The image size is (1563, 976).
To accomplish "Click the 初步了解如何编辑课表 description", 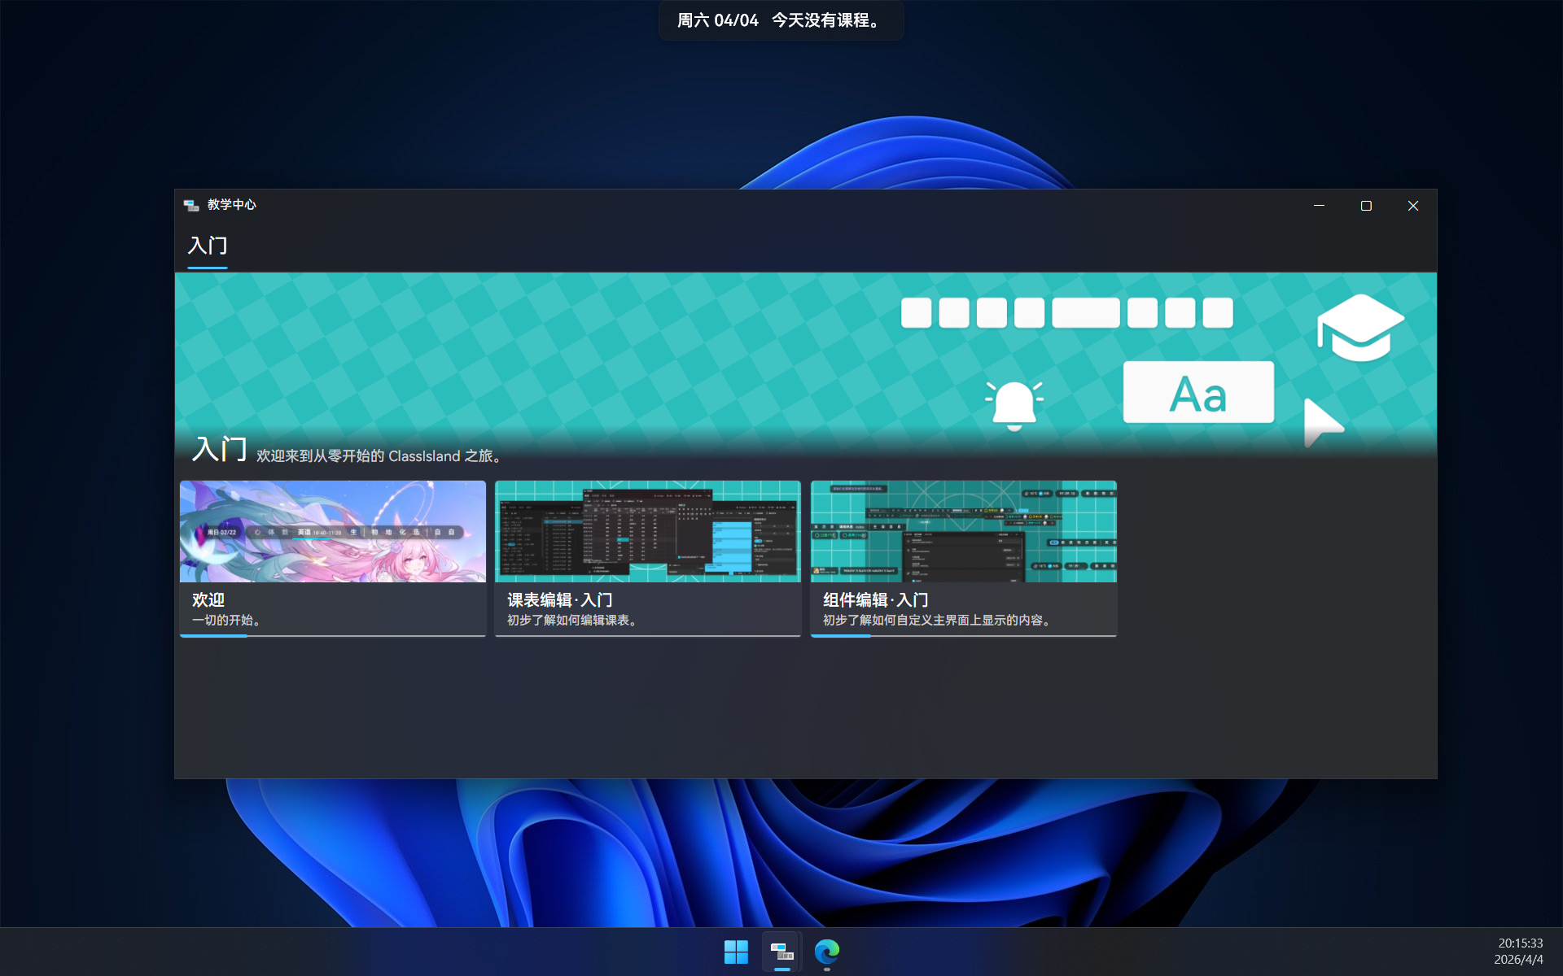I will coord(571,621).
